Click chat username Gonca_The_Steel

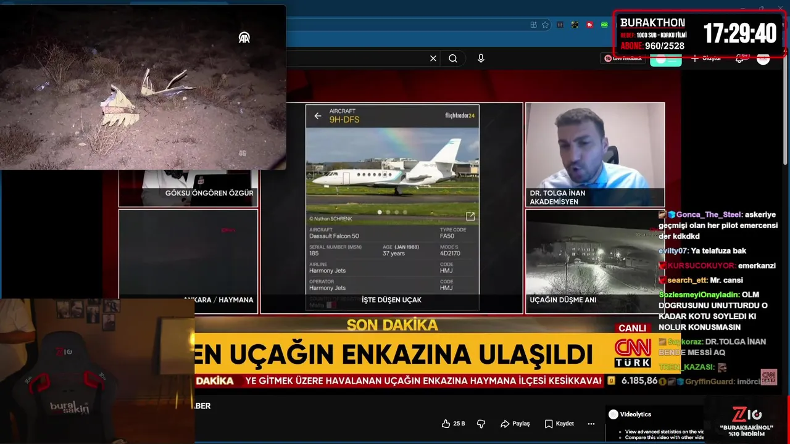(x=708, y=215)
